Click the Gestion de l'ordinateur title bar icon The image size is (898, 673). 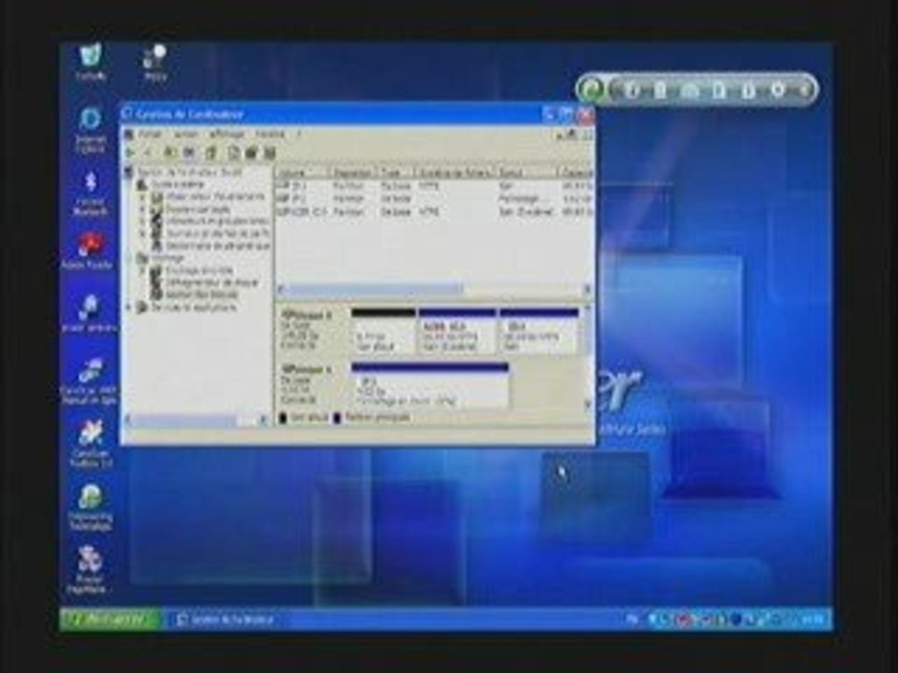coord(128,114)
